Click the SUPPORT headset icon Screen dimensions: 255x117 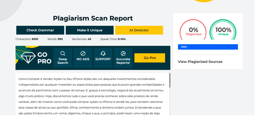(103, 54)
